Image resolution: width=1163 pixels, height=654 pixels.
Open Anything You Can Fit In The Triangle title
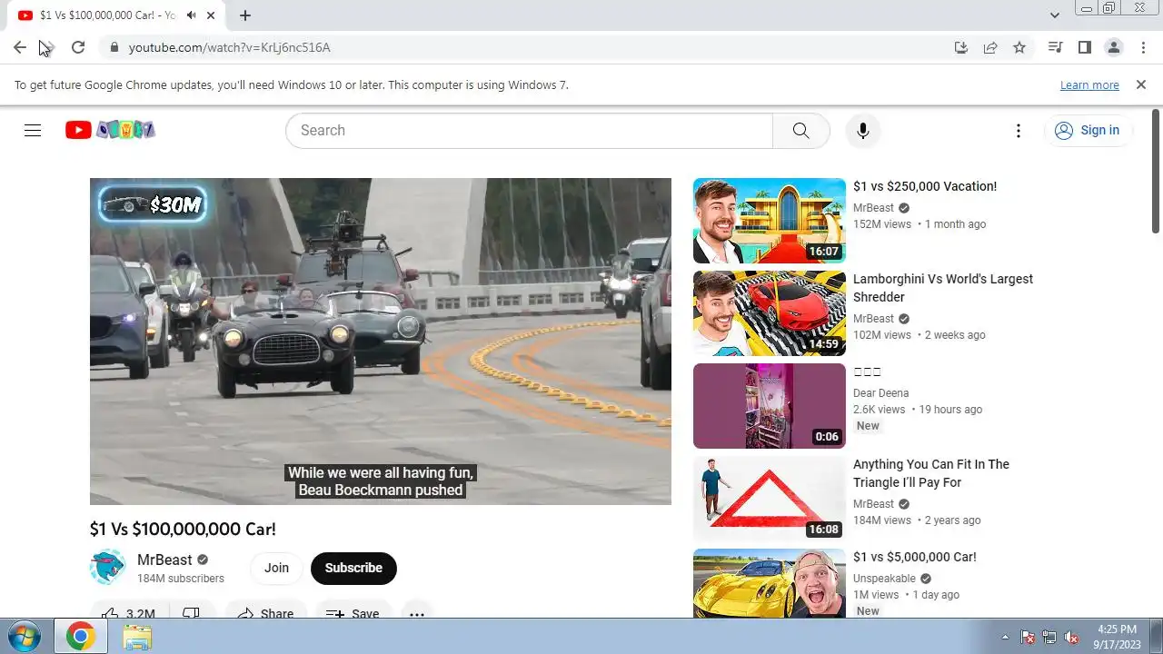pos(931,473)
